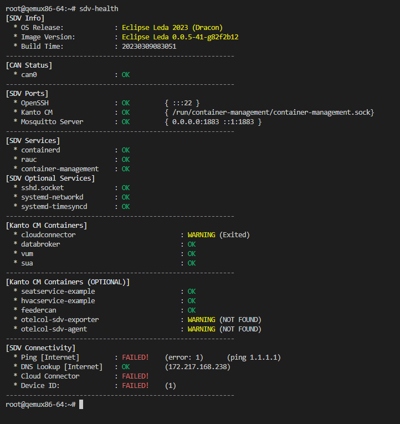Click the systemd-timesyncd label

(54, 207)
